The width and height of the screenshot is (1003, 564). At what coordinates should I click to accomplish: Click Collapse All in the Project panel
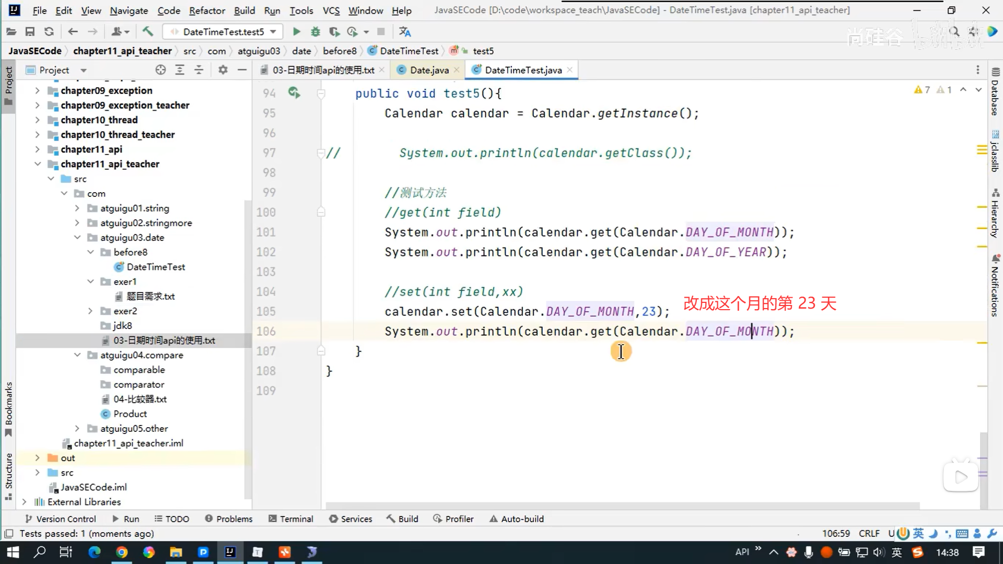tap(199, 70)
